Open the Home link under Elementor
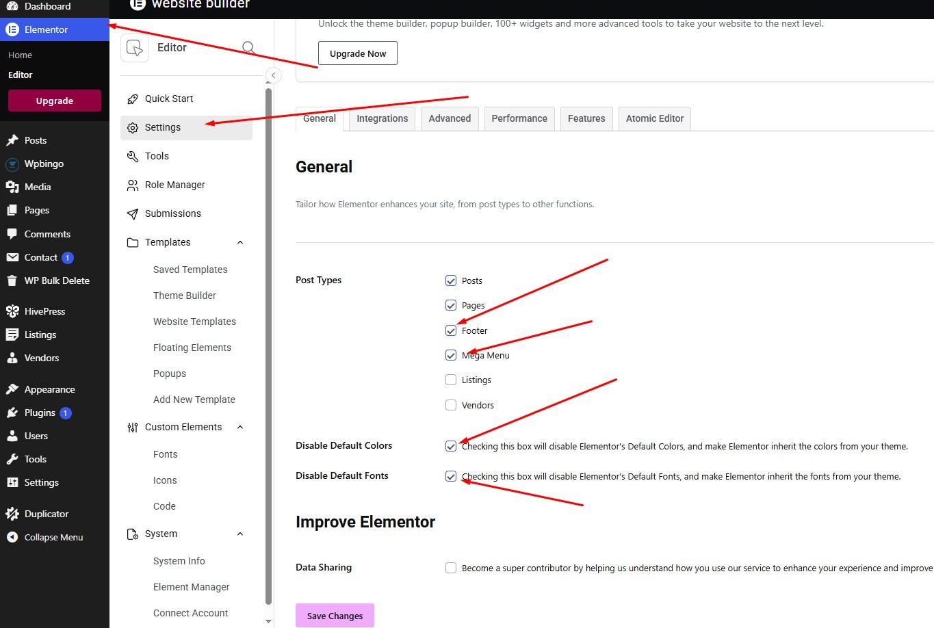 (21, 55)
